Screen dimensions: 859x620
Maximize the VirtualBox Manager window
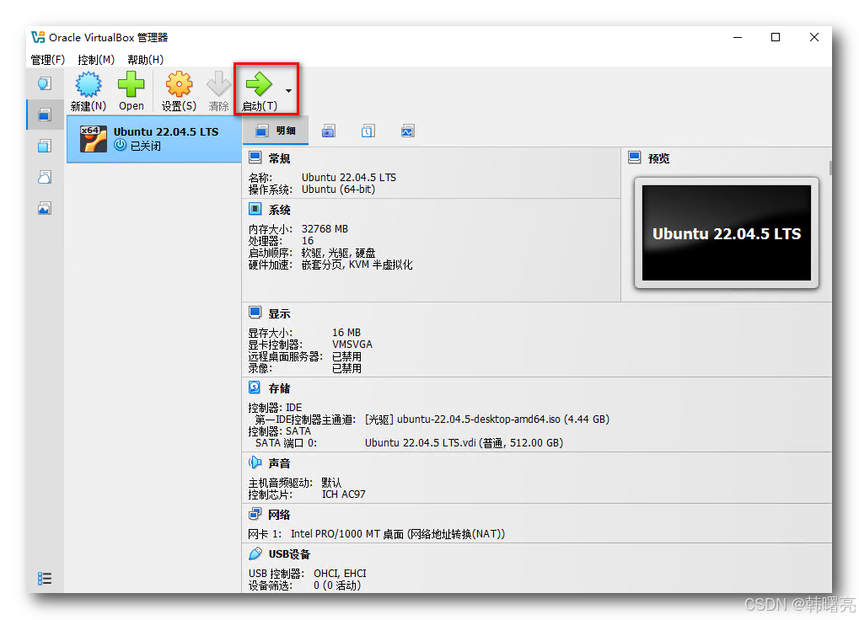[776, 37]
